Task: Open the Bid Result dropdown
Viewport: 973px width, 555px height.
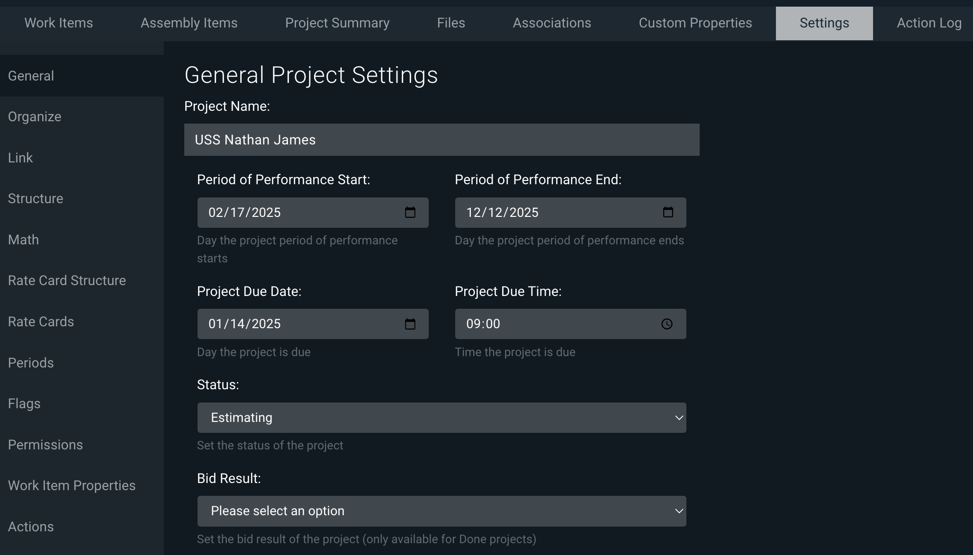Action: [x=441, y=511]
